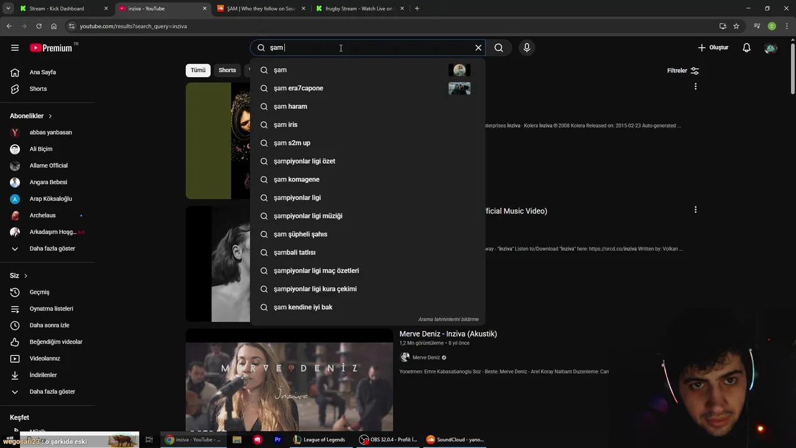
Task: Open the YouTube hamburger guide menu
Action: click(15, 48)
